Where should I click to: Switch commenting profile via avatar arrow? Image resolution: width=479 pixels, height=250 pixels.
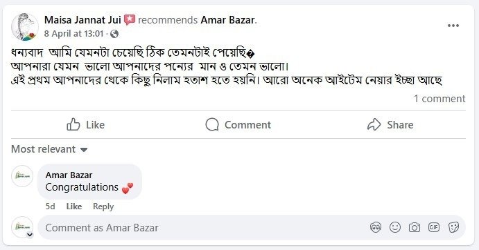coord(30,235)
